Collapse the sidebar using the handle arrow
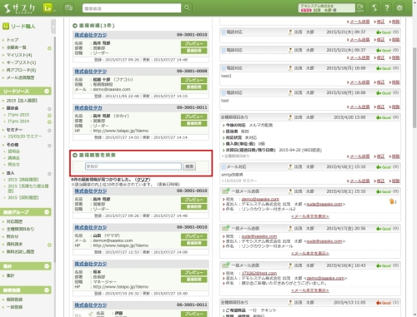This screenshot has width=417, height=317. 53,27
